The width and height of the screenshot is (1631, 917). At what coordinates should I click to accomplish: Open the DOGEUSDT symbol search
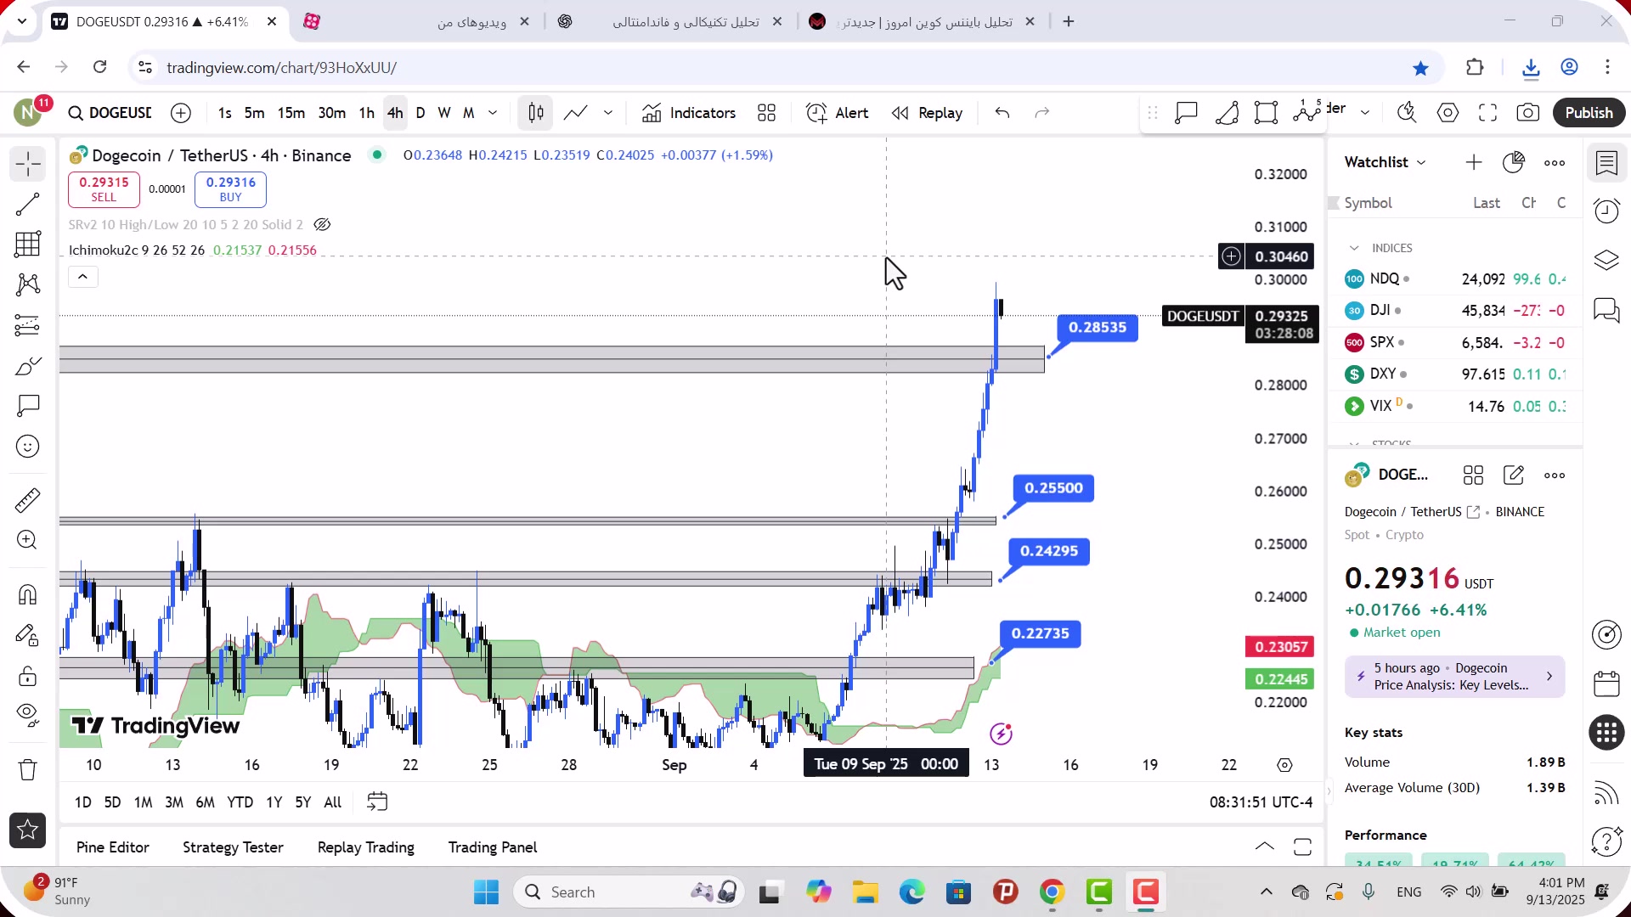[x=110, y=113]
